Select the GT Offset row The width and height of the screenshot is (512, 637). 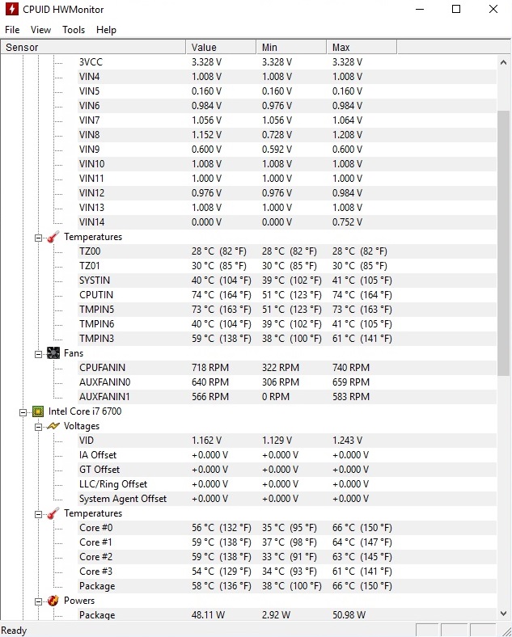(x=287, y=470)
